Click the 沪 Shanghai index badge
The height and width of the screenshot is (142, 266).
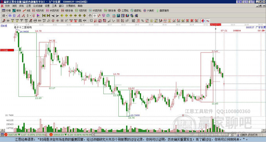coord(6,135)
